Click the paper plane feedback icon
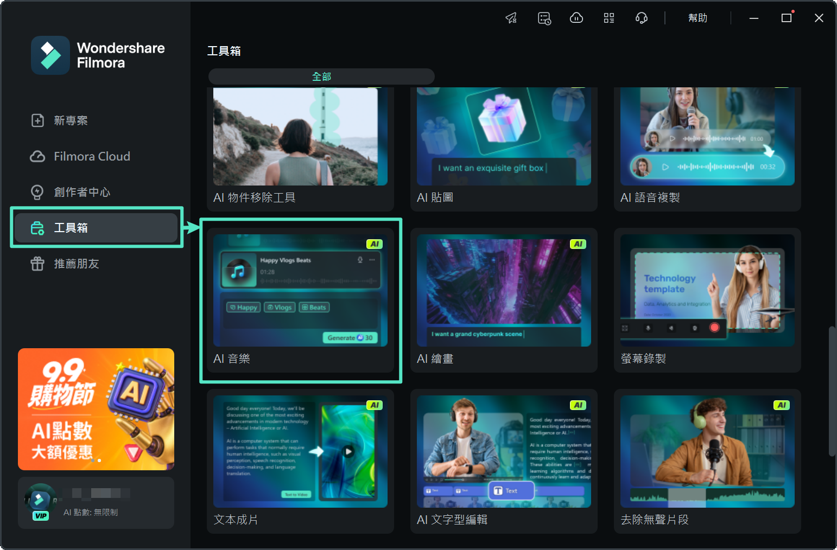837x550 pixels. coord(511,18)
